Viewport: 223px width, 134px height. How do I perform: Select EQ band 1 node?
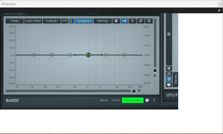[x=34, y=55]
